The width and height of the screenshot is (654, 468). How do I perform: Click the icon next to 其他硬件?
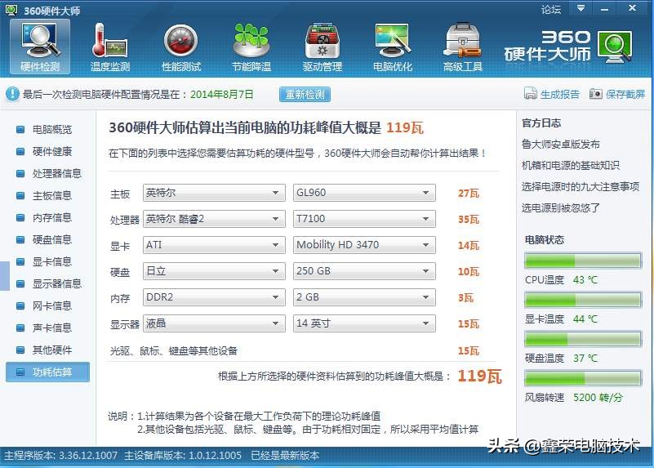point(20,350)
